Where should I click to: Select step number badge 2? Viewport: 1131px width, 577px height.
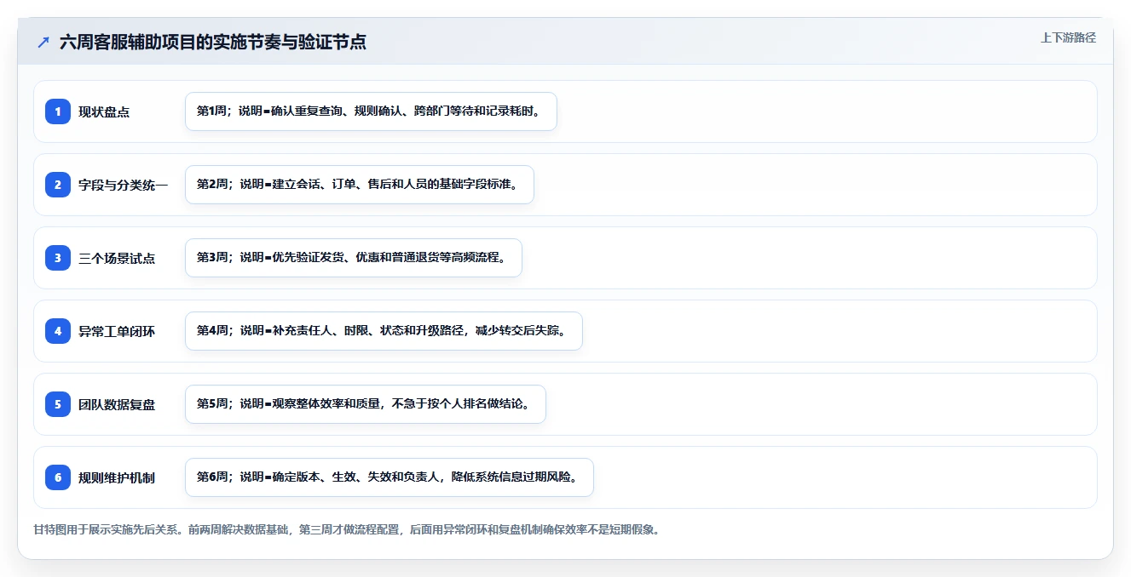[x=58, y=185]
